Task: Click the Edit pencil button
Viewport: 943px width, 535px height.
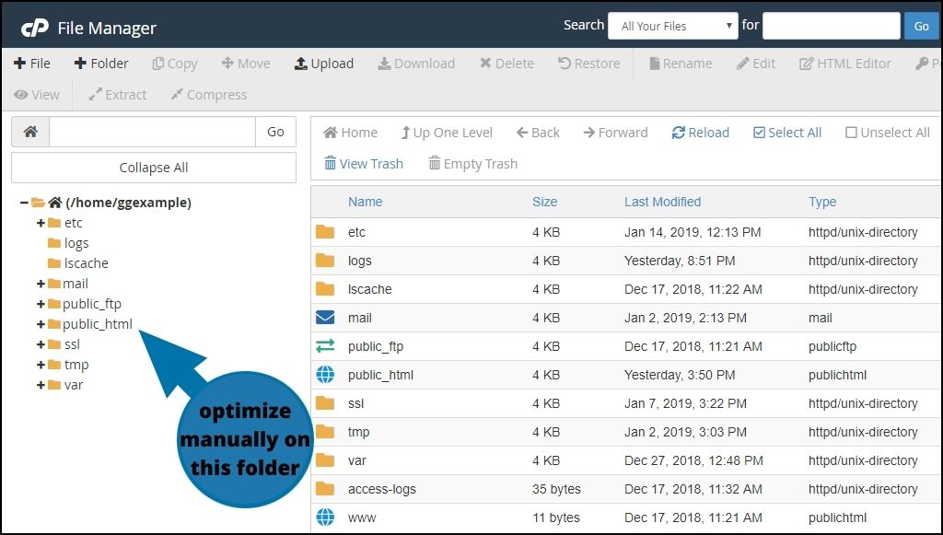Action: (756, 64)
